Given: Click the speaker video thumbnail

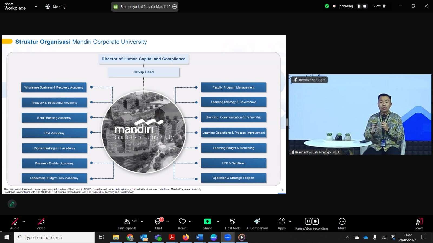Looking at the screenshot, I should point(360,114).
